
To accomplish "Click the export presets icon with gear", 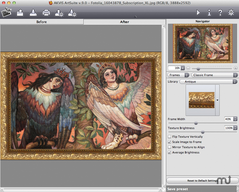I will (72, 13).
